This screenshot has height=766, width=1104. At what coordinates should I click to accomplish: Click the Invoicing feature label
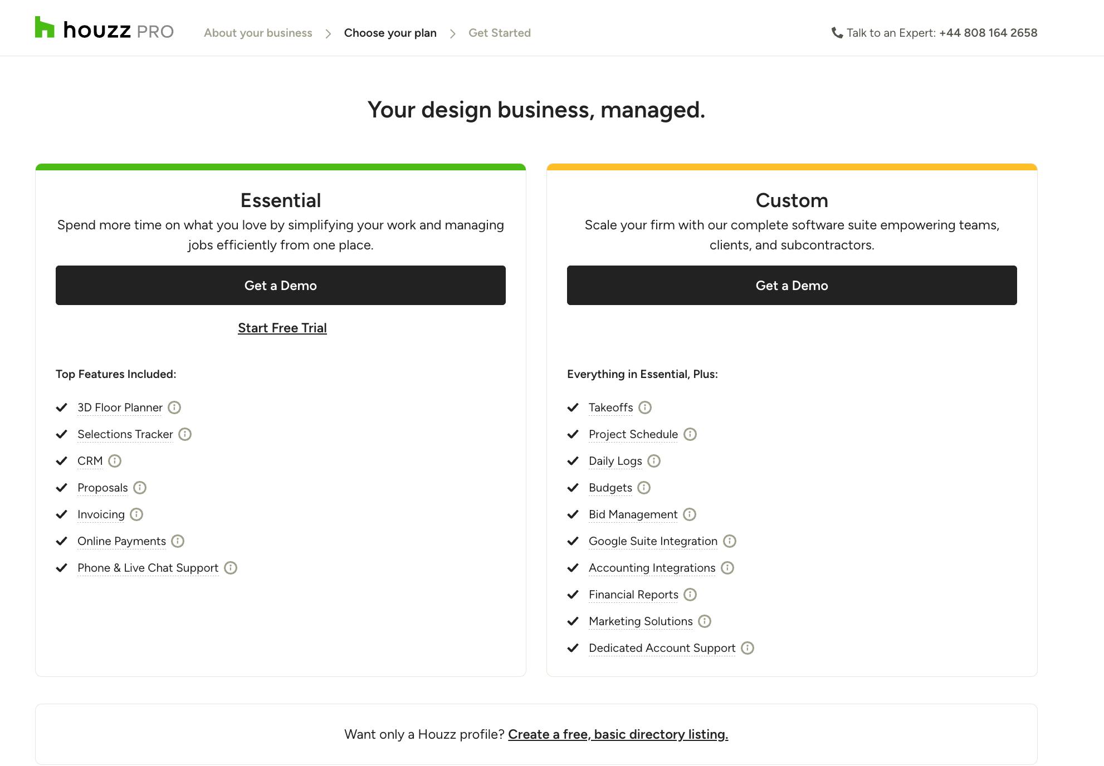(101, 514)
